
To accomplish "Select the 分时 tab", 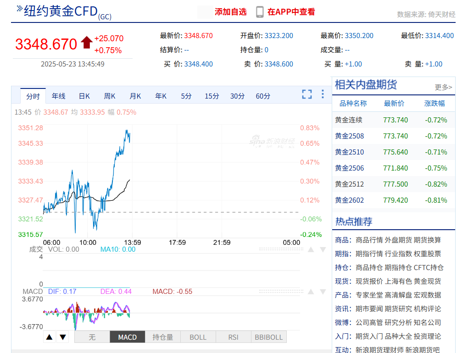I will (x=33, y=96).
